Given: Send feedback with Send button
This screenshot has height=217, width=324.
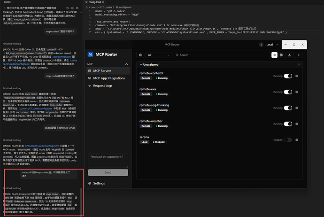Looking at the screenshot, I should tap(108, 172).
